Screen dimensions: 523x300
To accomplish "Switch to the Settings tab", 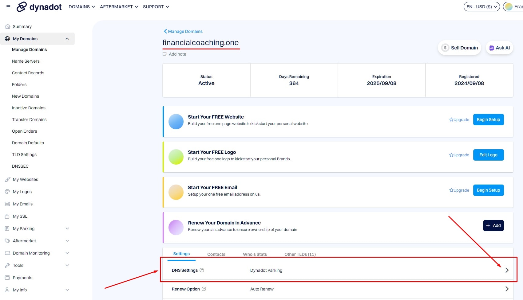I will (x=181, y=254).
